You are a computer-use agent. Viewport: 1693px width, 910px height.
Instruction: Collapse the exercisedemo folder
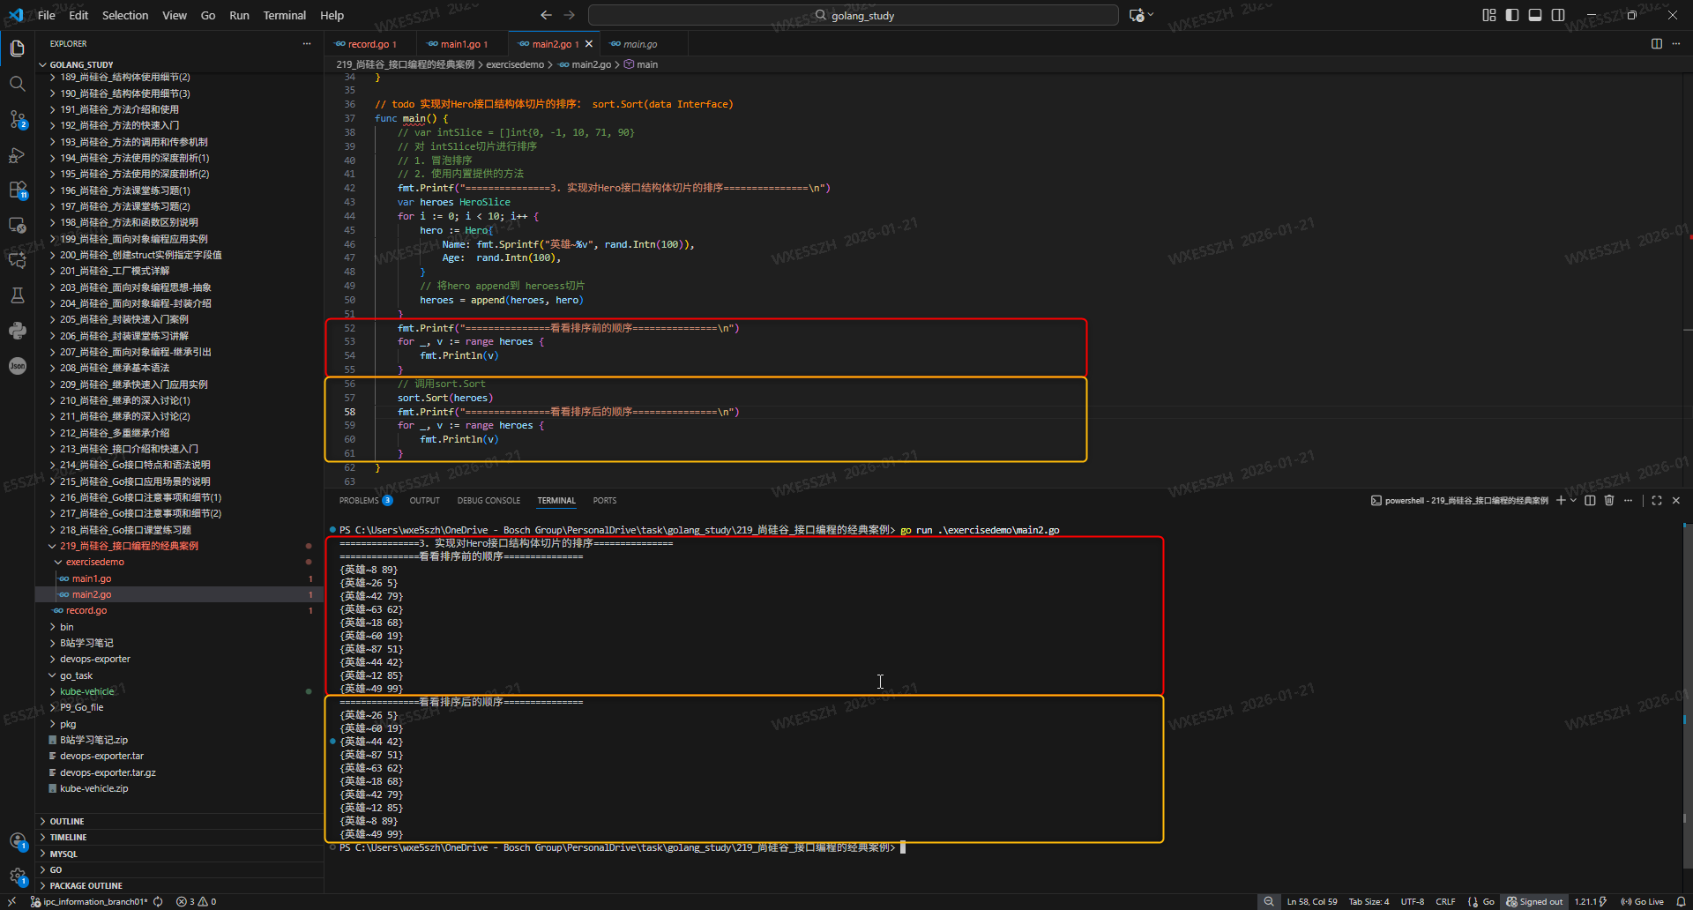[x=95, y=562]
